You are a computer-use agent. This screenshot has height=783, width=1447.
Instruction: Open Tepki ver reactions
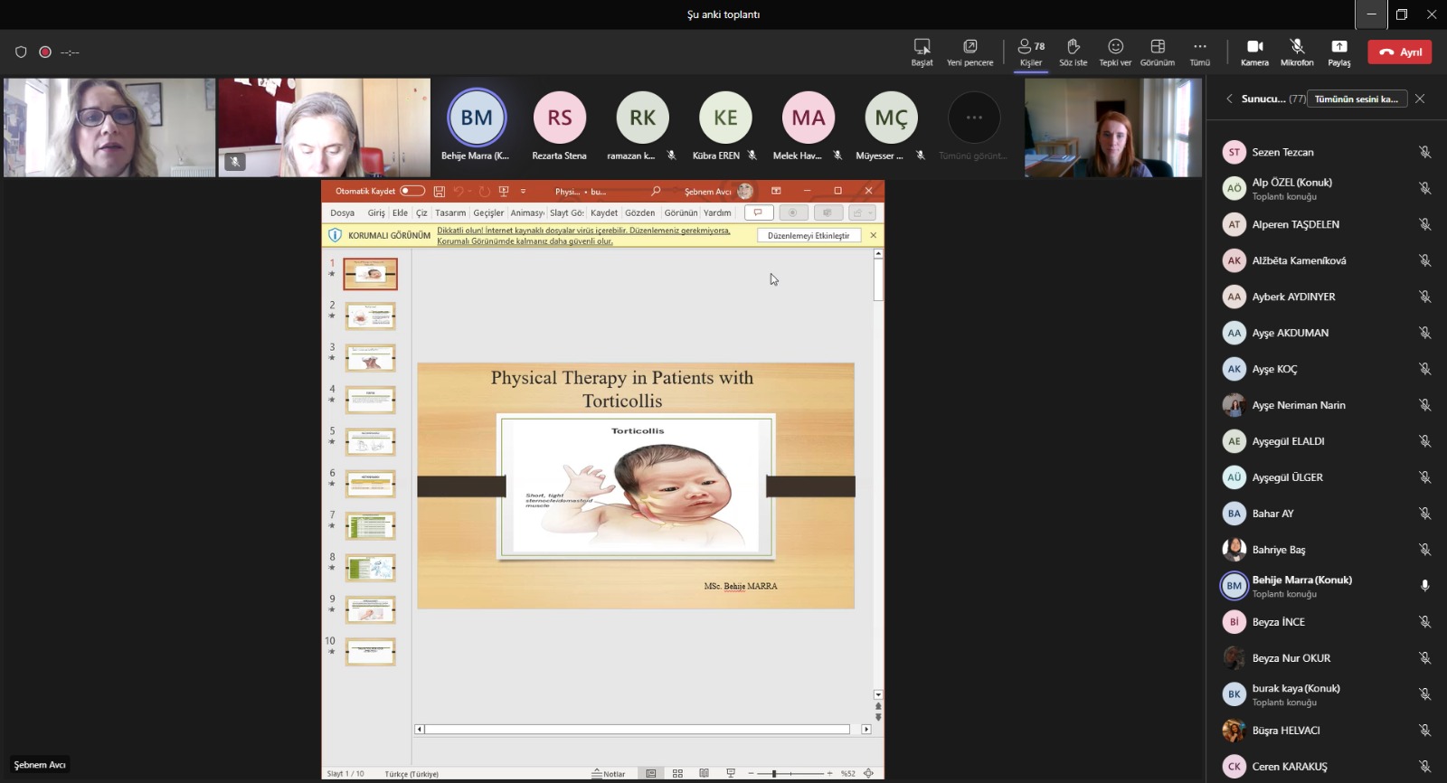click(x=1115, y=52)
